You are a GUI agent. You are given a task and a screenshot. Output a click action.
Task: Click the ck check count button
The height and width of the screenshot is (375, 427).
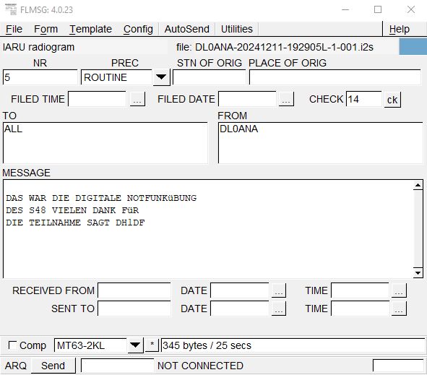click(x=392, y=100)
